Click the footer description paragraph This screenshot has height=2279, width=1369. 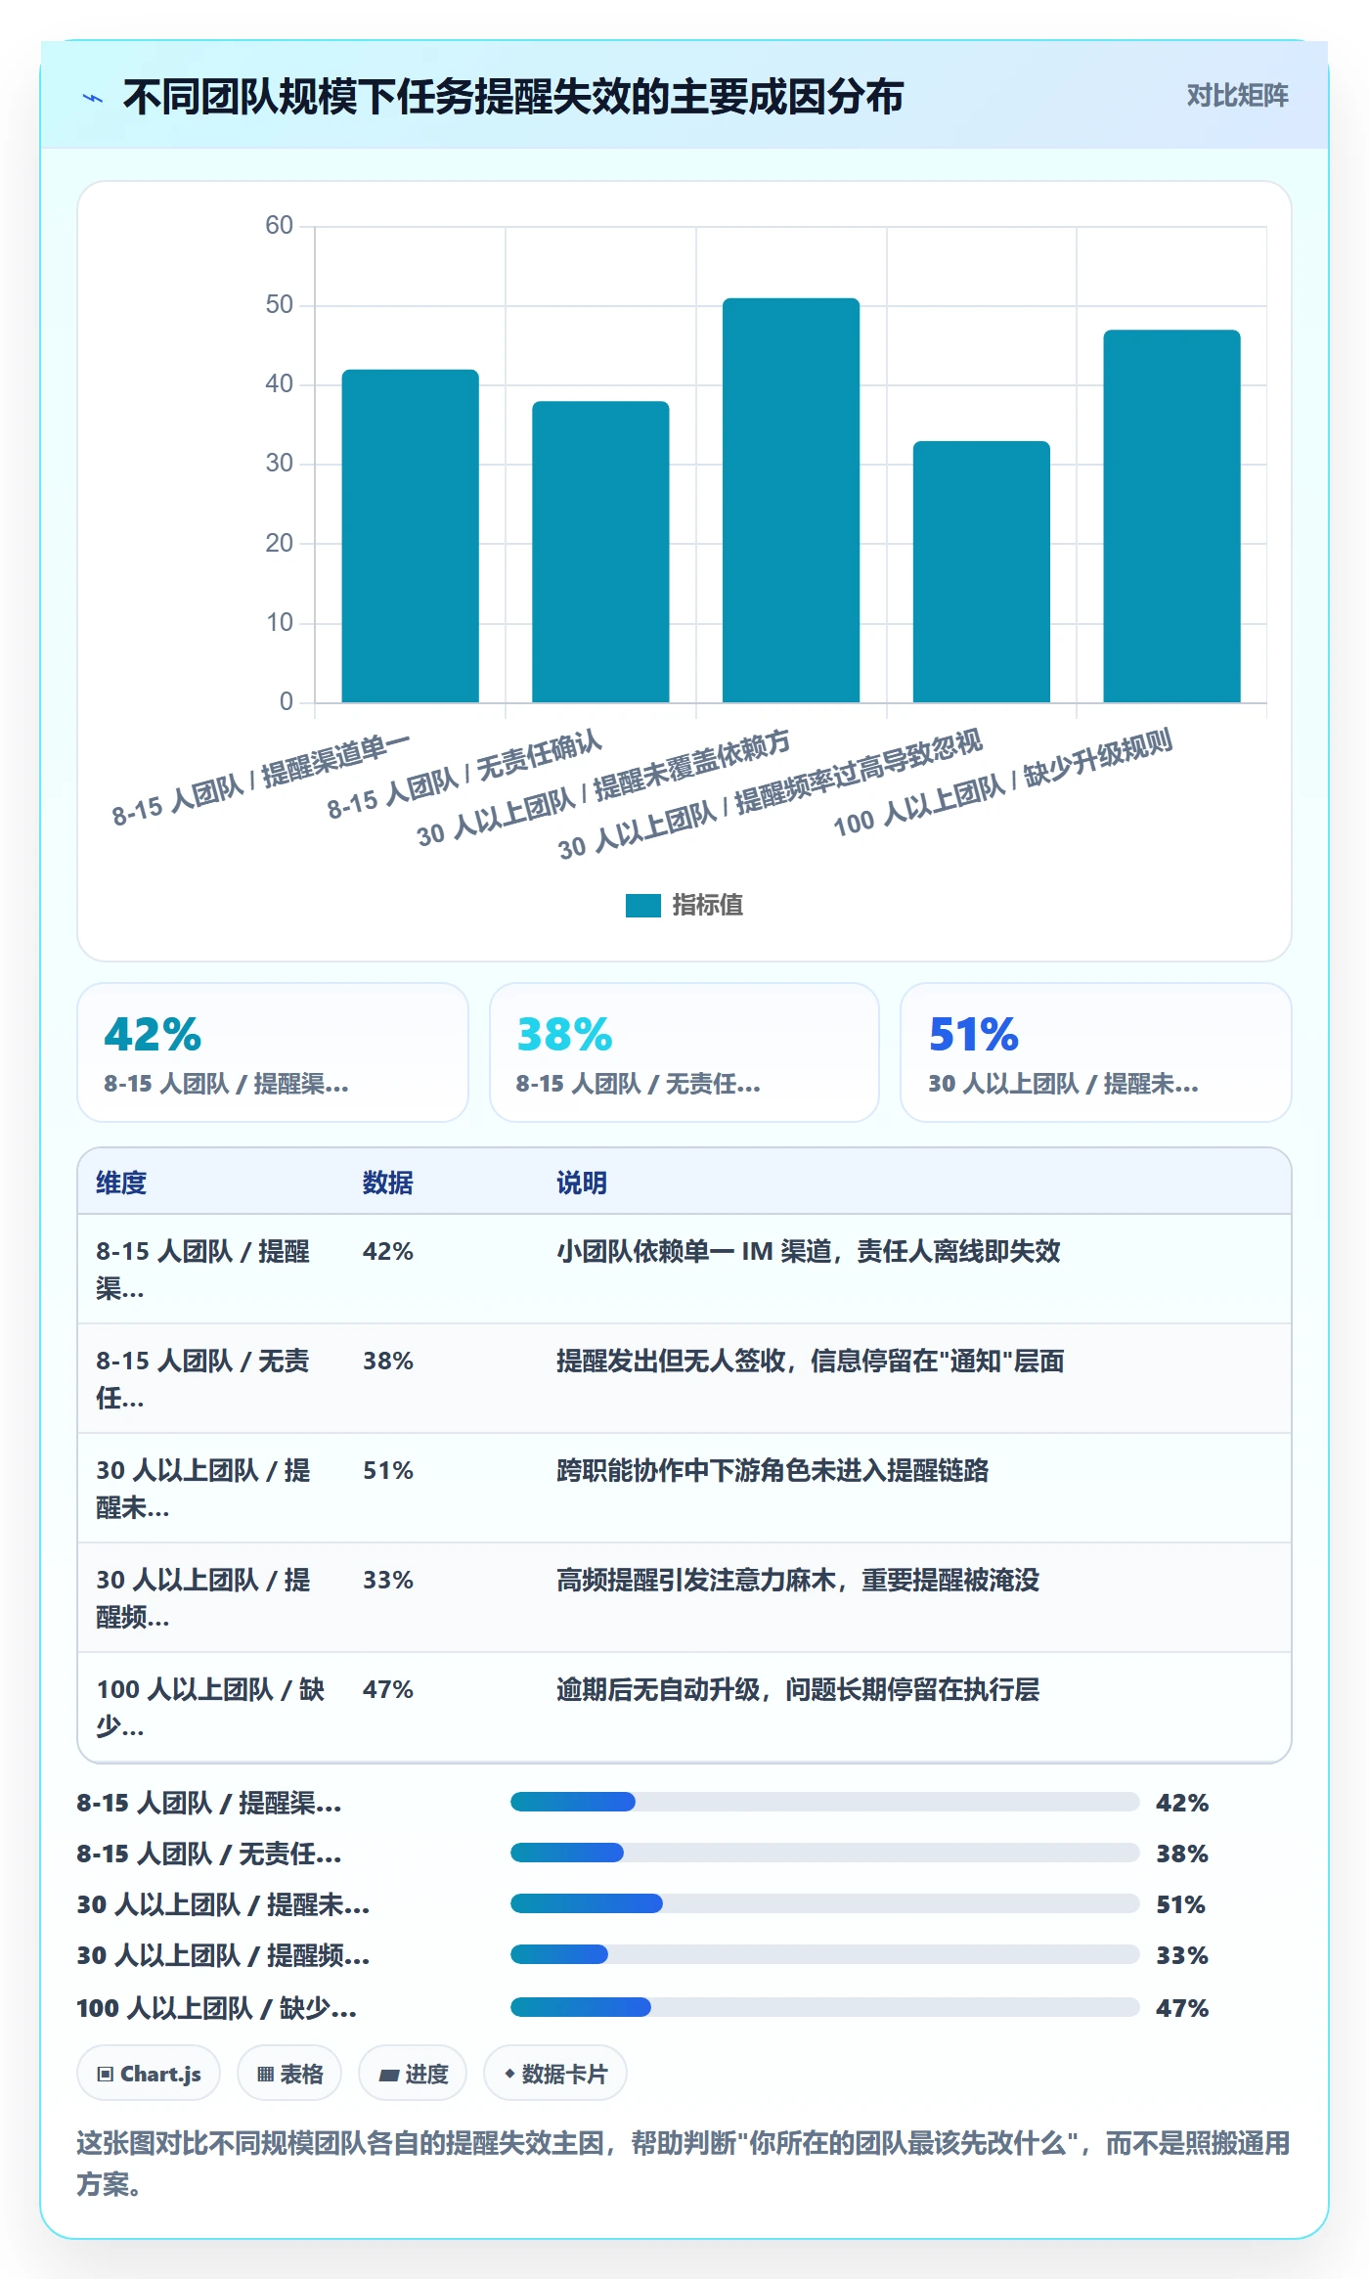click(684, 2163)
